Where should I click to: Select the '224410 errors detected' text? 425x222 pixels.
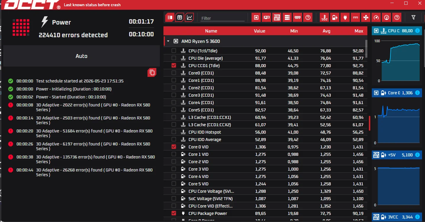[73, 35]
